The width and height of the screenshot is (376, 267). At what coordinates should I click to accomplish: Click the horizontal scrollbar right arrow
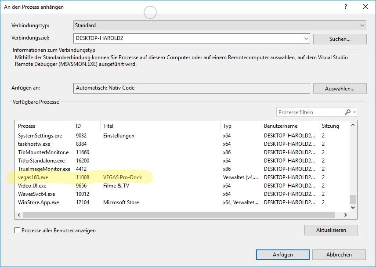click(x=346, y=215)
